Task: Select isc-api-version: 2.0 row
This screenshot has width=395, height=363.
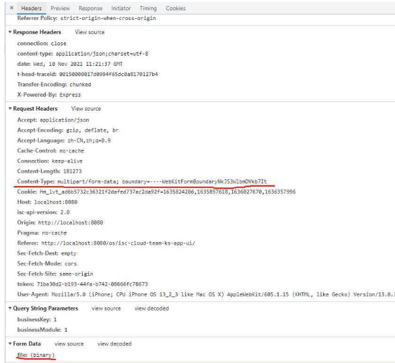Action: pos(43,213)
